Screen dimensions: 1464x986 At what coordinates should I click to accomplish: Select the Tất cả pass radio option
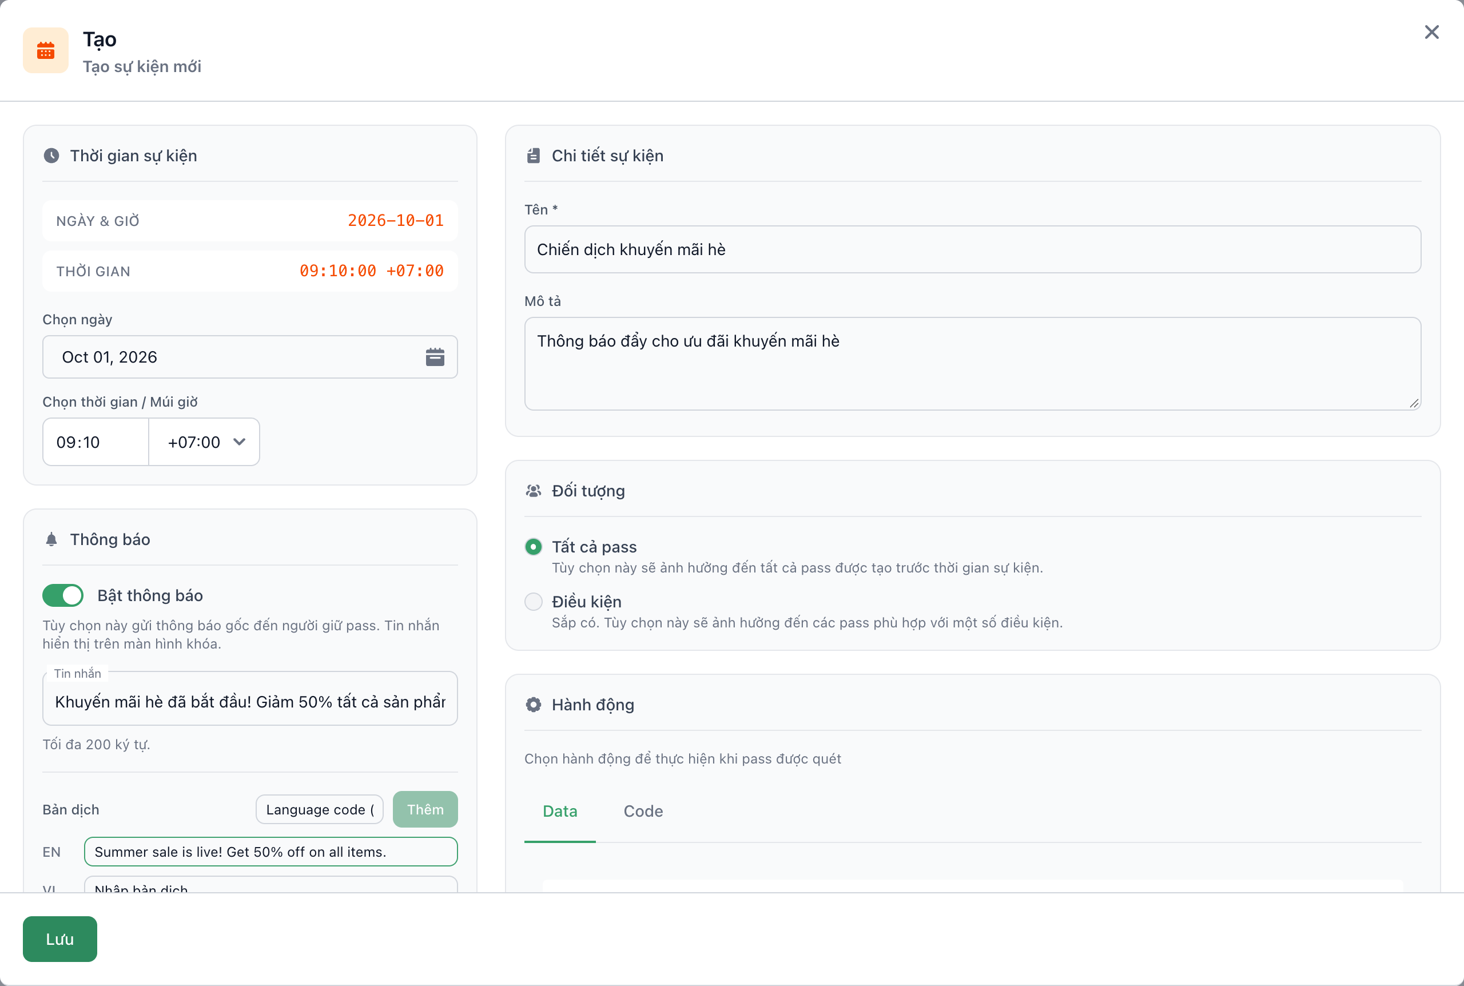[x=533, y=546]
